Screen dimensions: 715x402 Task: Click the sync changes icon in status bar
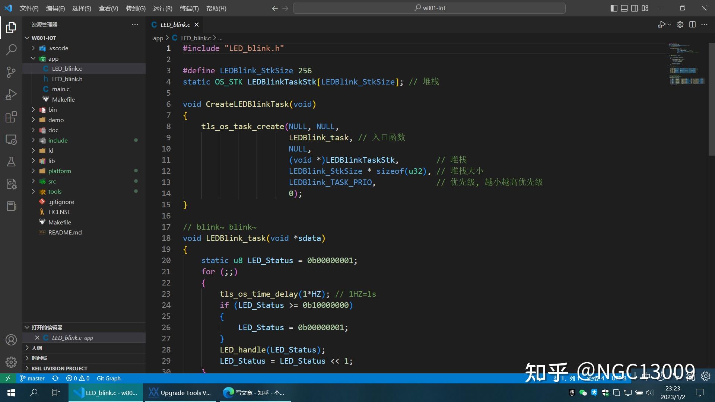tap(55, 378)
